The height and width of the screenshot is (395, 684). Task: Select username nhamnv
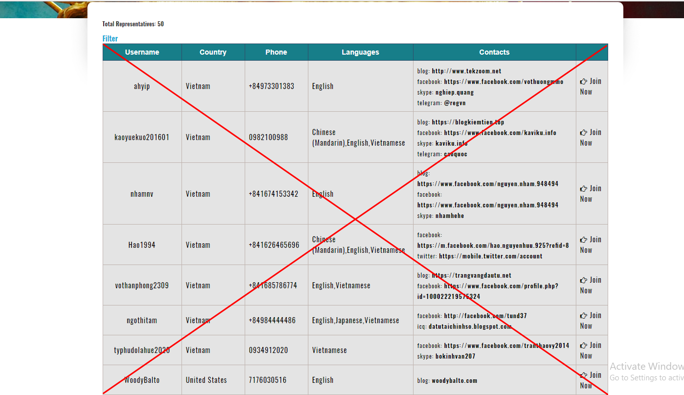(x=142, y=194)
